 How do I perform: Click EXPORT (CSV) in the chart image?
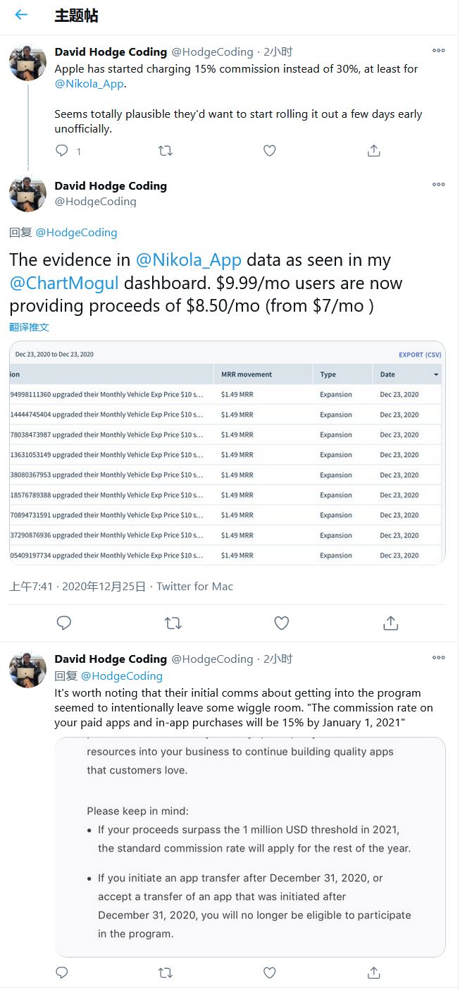[421, 355]
